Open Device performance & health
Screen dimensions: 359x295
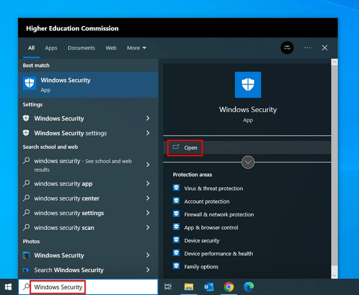click(218, 254)
